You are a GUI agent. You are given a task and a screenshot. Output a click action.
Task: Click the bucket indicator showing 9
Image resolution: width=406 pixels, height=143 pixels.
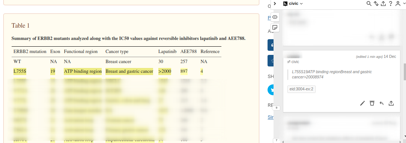(277, 108)
